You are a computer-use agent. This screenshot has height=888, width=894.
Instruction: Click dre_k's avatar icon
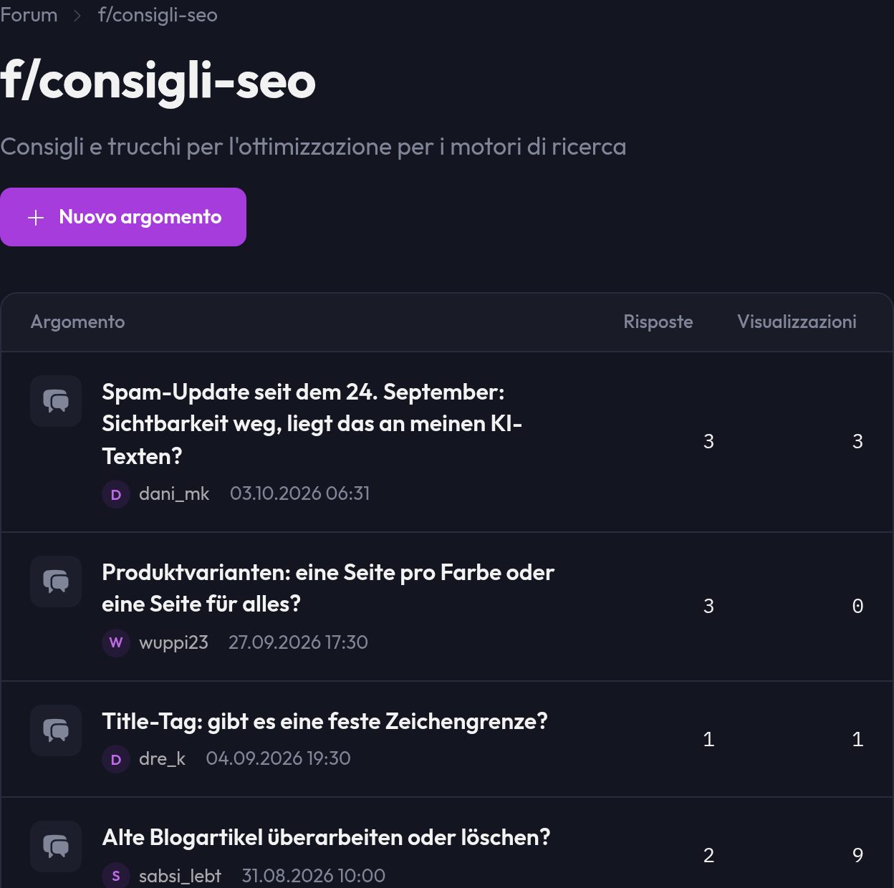[116, 759]
